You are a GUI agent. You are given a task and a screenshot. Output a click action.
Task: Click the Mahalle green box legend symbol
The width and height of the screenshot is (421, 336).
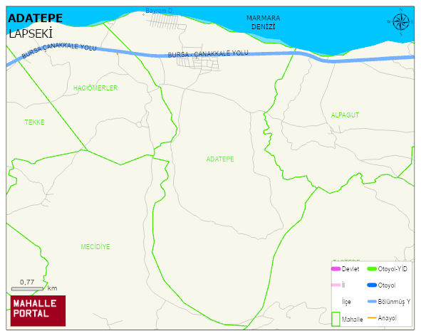coord(336,319)
